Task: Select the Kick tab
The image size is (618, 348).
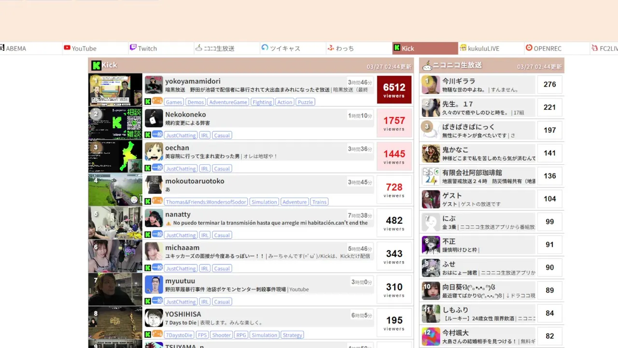Action: coord(425,48)
